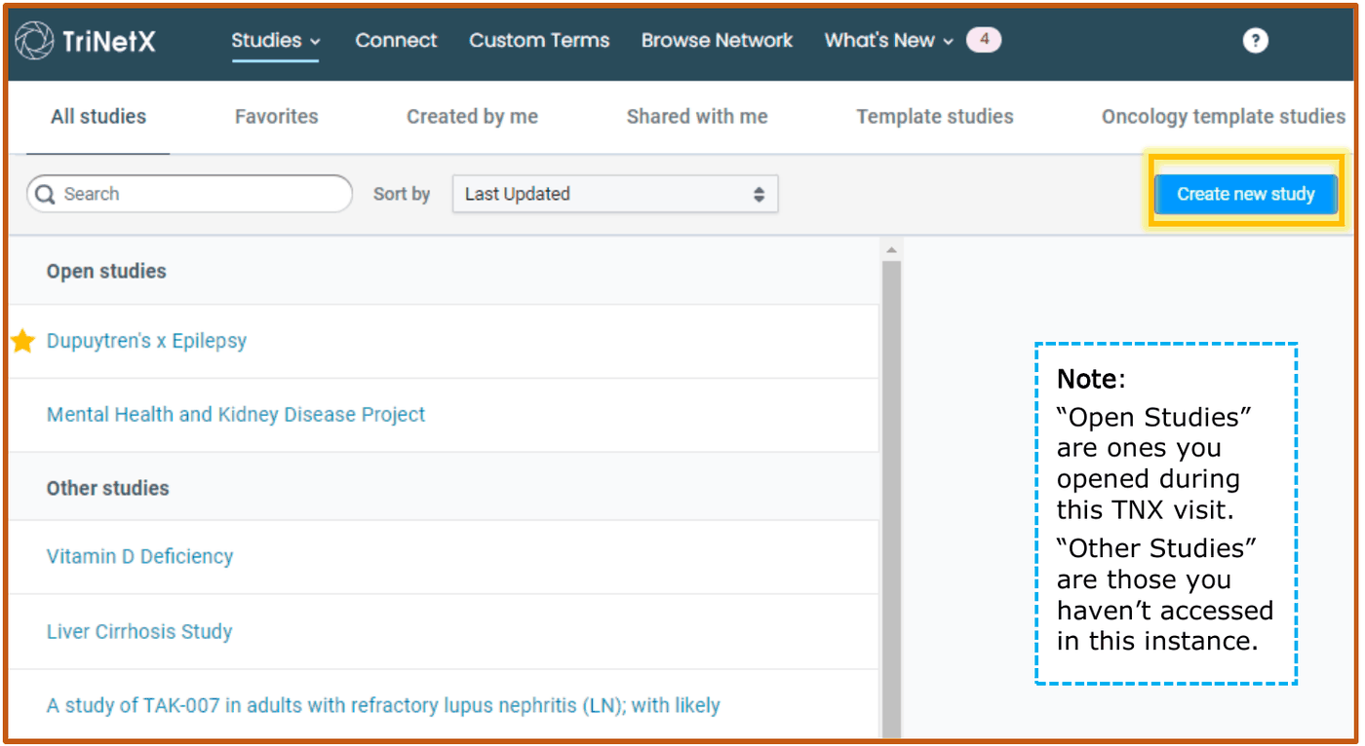
Task: Open Mental Health and Kidney Disease Project
Action: pos(236,415)
